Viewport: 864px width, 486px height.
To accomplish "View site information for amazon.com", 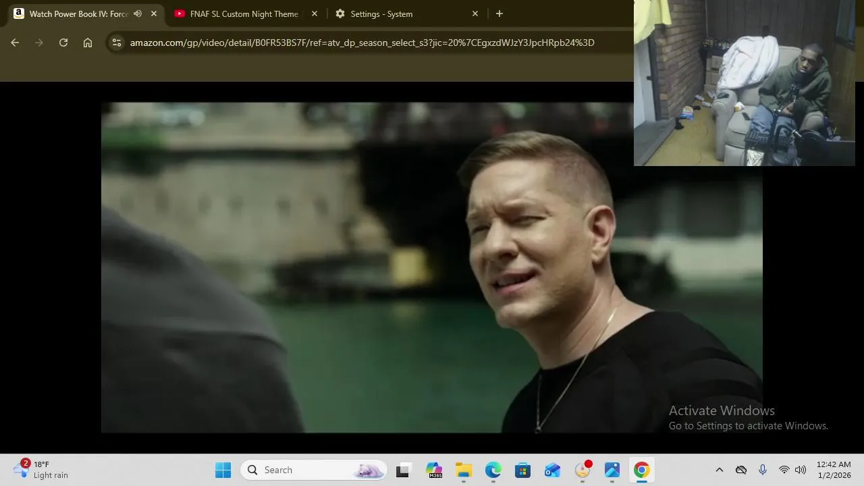I will tap(117, 43).
